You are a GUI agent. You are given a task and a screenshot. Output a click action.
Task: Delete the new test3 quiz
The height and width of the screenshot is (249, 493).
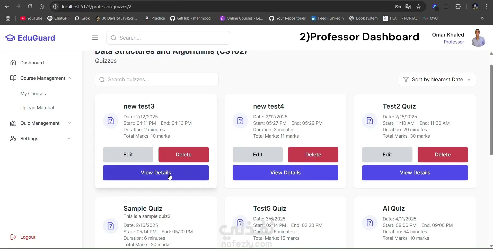point(184,155)
